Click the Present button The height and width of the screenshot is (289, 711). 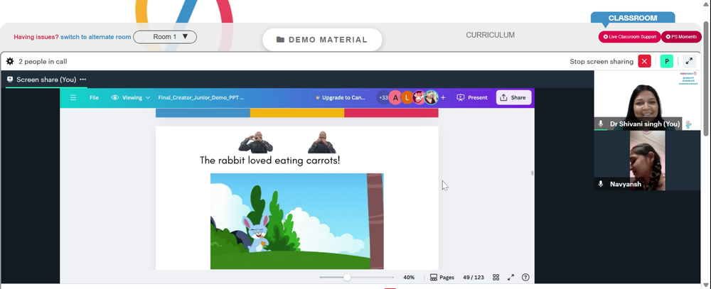pyautogui.click(x=473, y=97)
